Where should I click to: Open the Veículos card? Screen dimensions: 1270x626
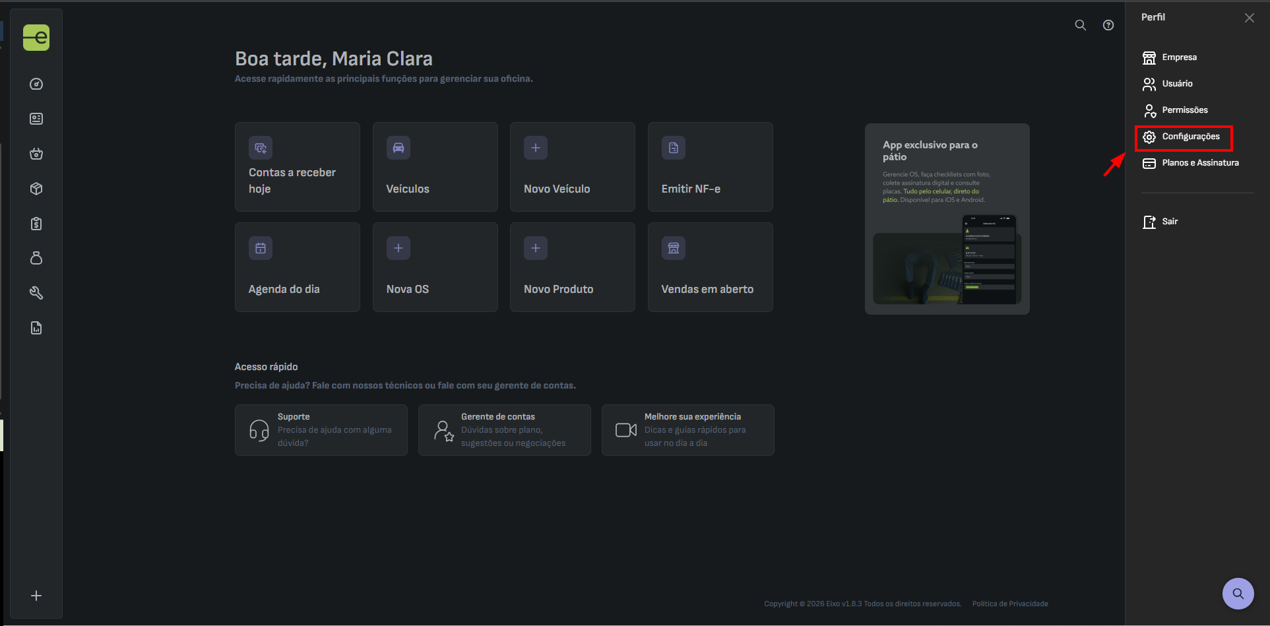[435, 167]
